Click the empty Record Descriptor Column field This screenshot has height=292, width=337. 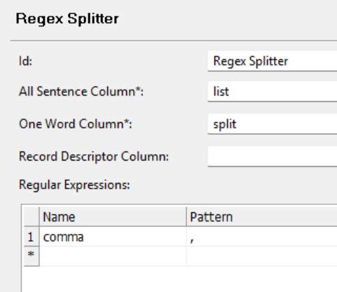(x=273, y=156)
